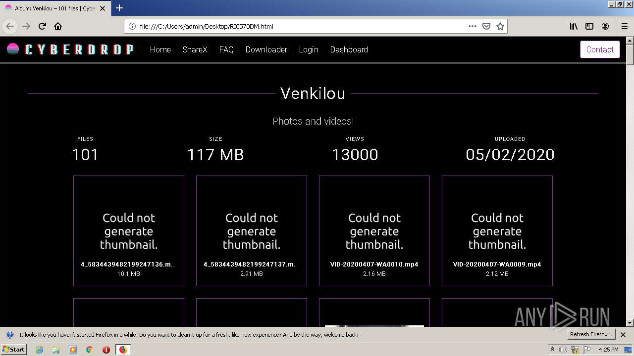
Task: Bookmark this page with the star icon
Action: [500, 26]
